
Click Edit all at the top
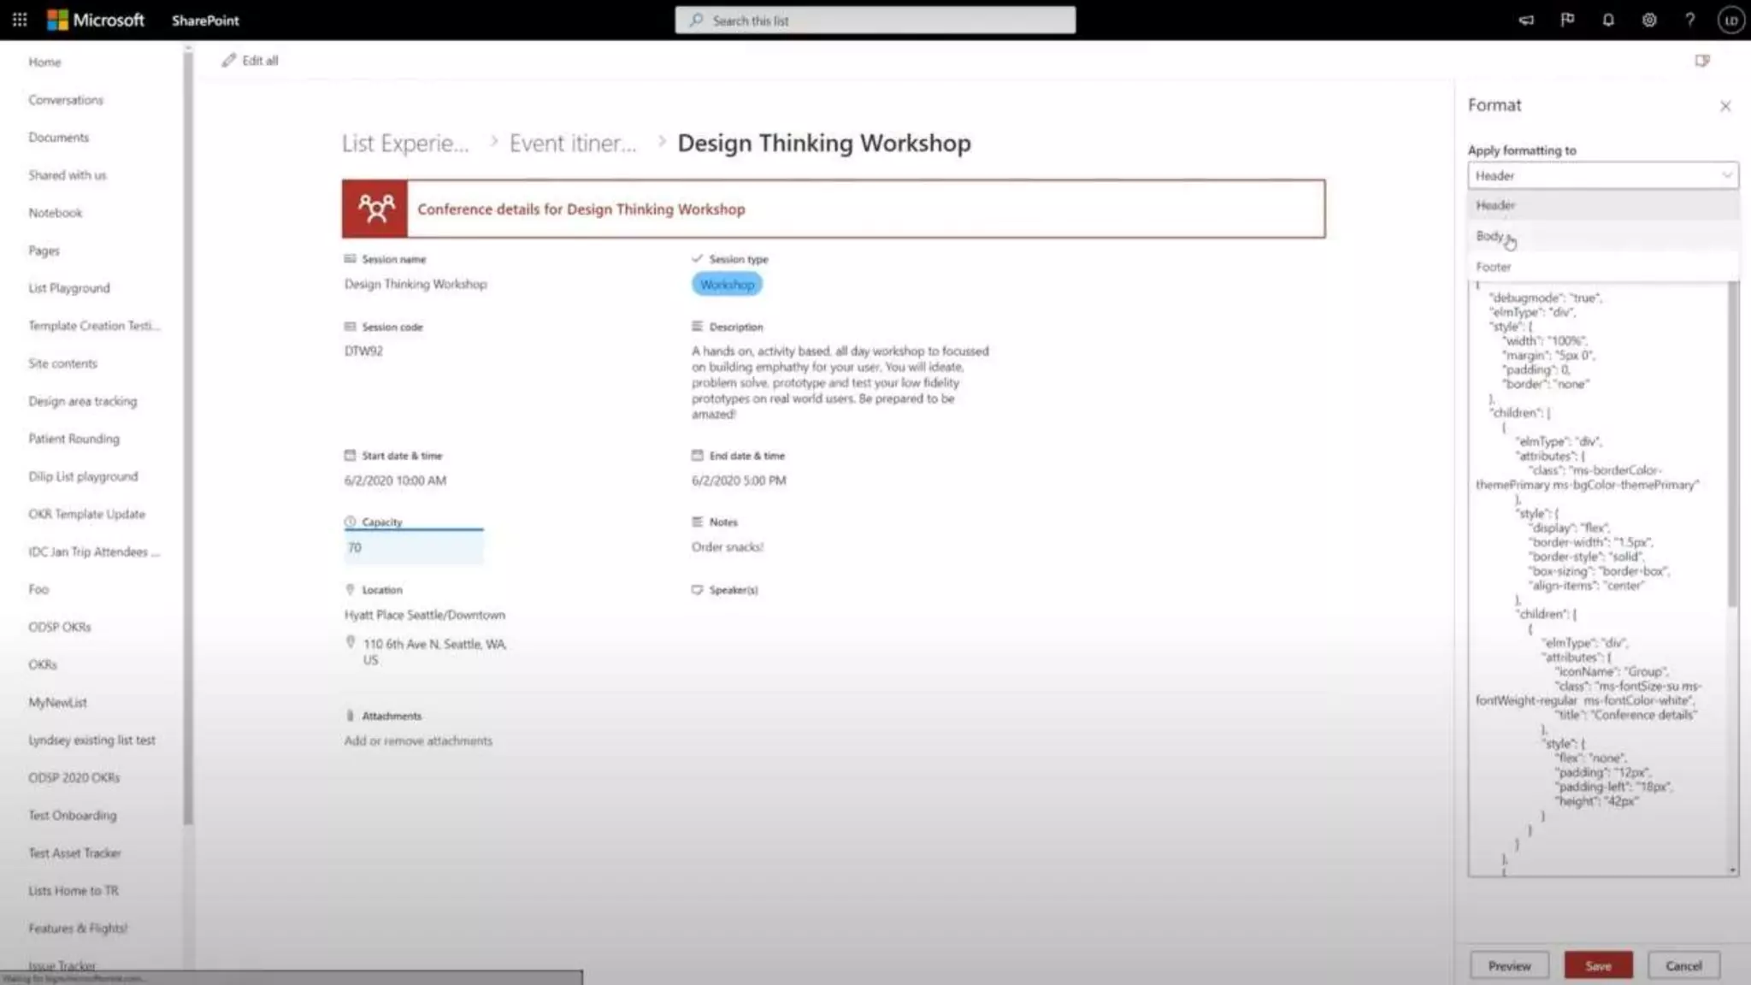click(x=251, y=61)
